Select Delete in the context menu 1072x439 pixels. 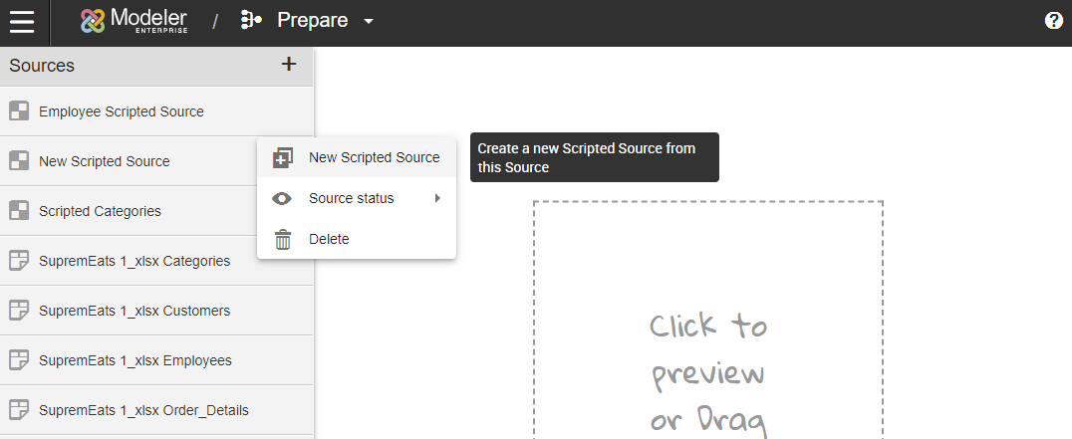(329, 240)
